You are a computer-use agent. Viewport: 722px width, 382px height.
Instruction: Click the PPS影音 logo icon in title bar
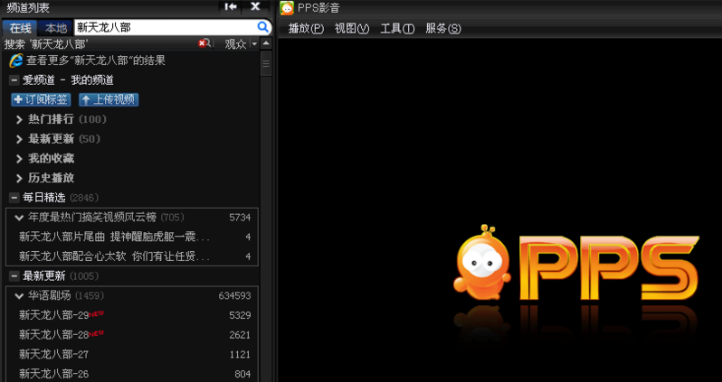coord(287,8)
